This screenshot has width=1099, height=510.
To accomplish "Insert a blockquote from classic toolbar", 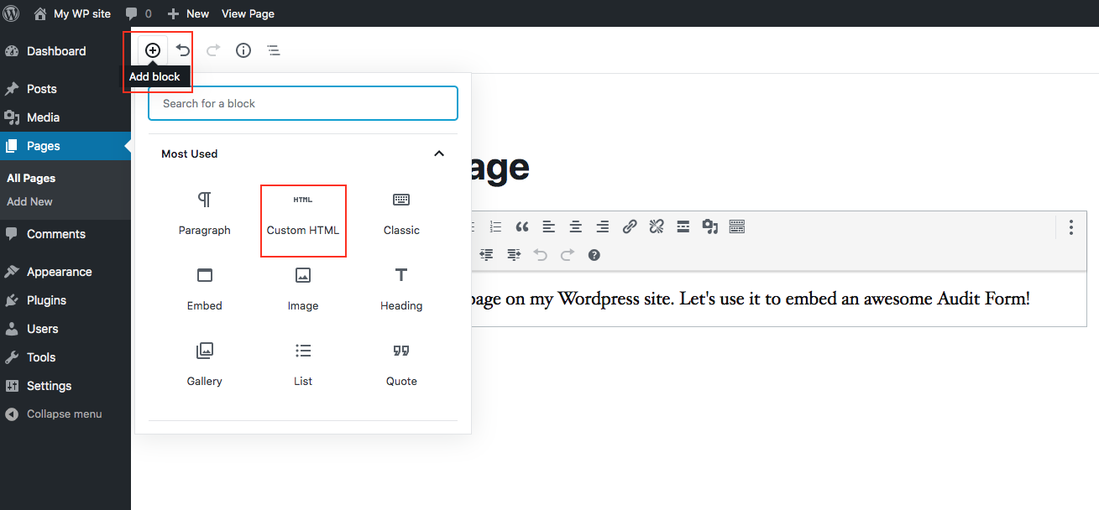I will click(x=522, y=226).
